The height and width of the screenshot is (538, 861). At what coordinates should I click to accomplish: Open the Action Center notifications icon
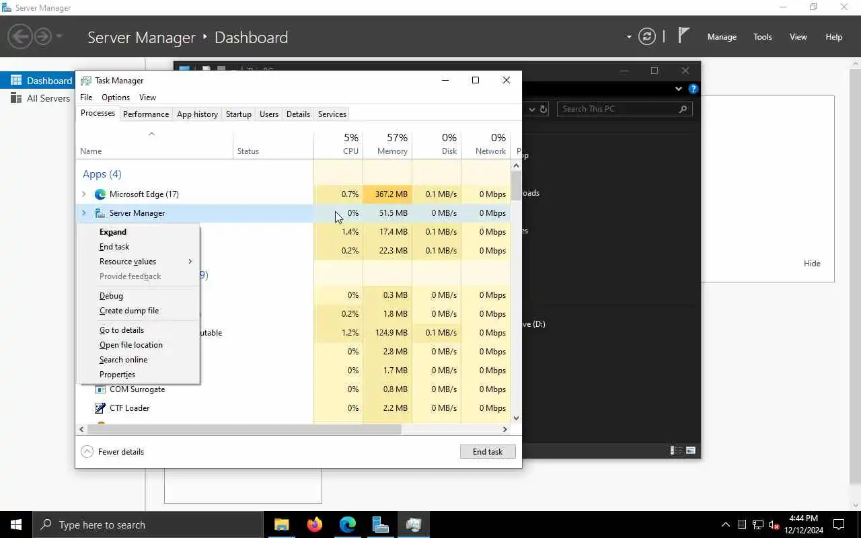pos(839,525)
